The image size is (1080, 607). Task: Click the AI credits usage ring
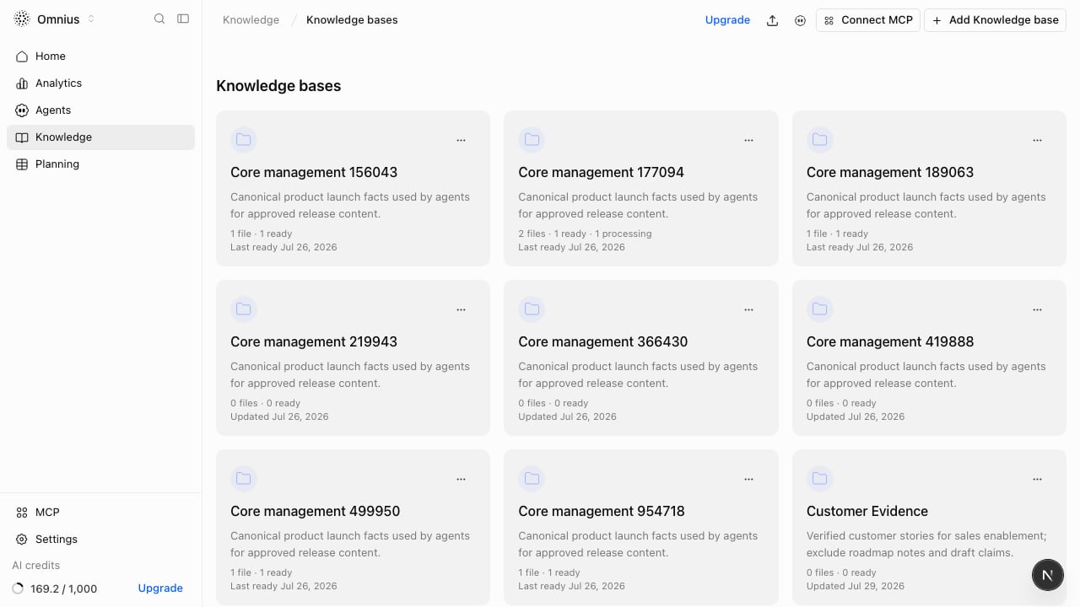18,588
